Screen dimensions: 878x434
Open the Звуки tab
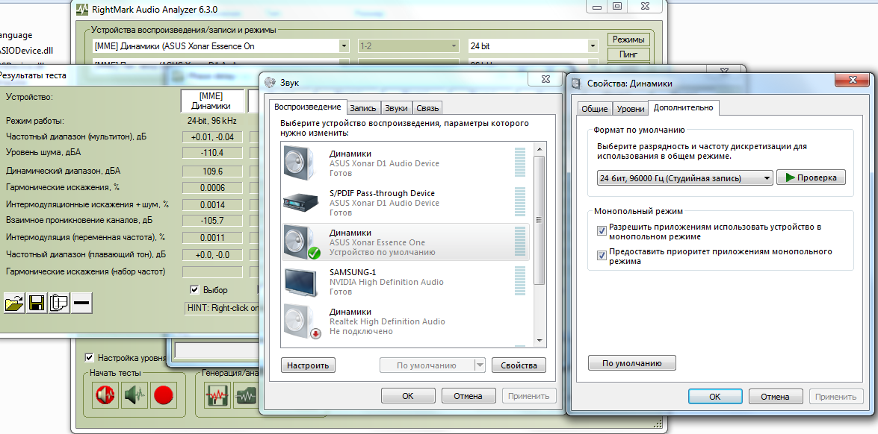coord(397,108)
